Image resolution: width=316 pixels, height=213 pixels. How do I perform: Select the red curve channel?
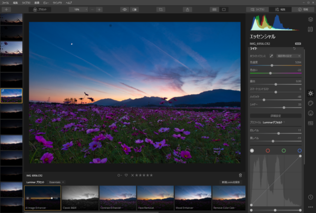268,150
